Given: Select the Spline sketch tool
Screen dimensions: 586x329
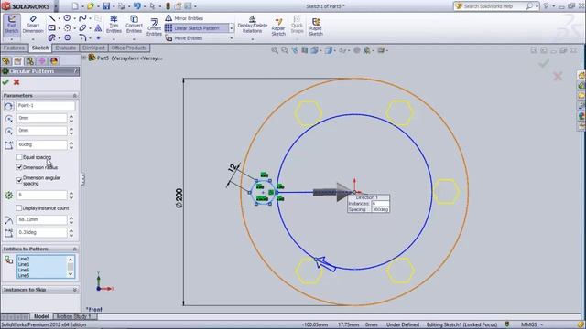Looking at the screenshot, I should pos(82,18).
